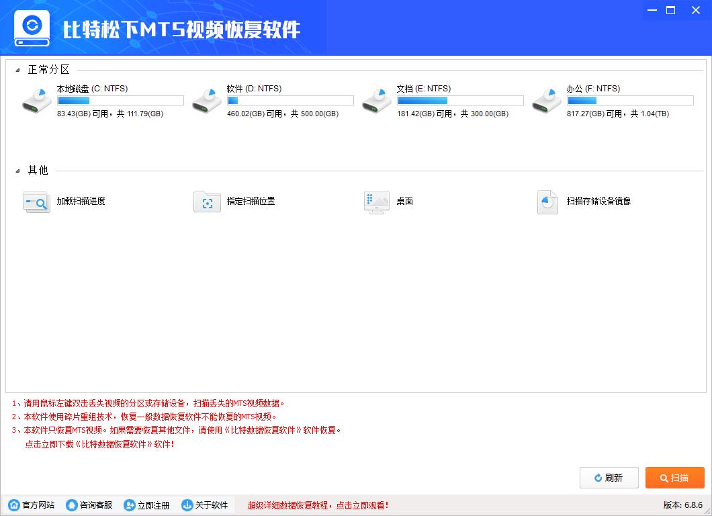Image resolution: width=712 pixels, height=516 pixels.
Task: Collapse the 正常分区 section
Action: pos(19,69)
